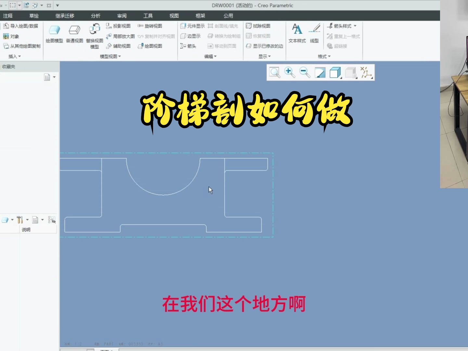Toggle 边显示 edge display
Screen dimensions: 468x351
coord(191,36)
